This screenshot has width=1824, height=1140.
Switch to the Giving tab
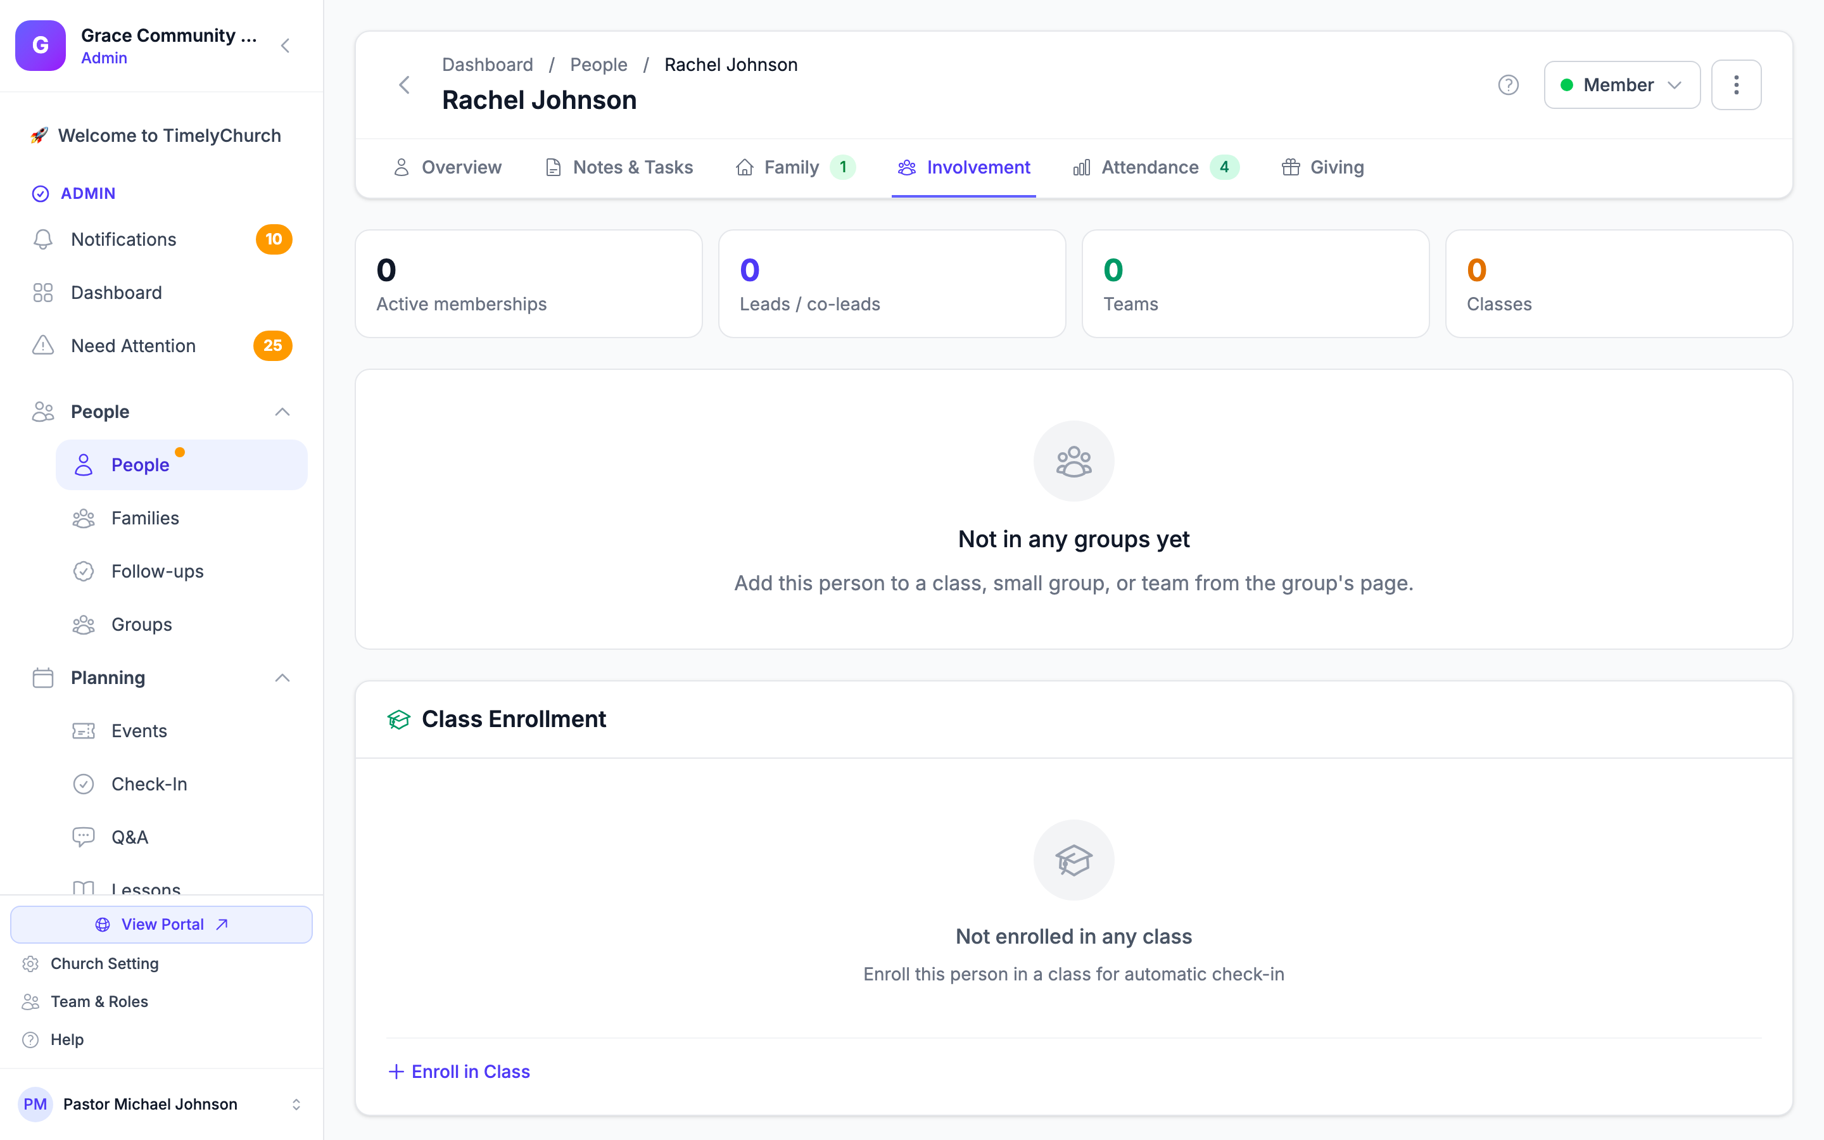point(1323,167)
